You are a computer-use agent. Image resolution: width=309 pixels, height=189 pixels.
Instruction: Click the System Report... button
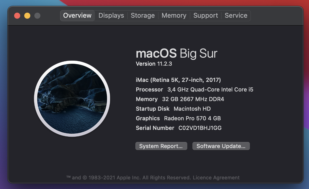[x=161, y=146]
